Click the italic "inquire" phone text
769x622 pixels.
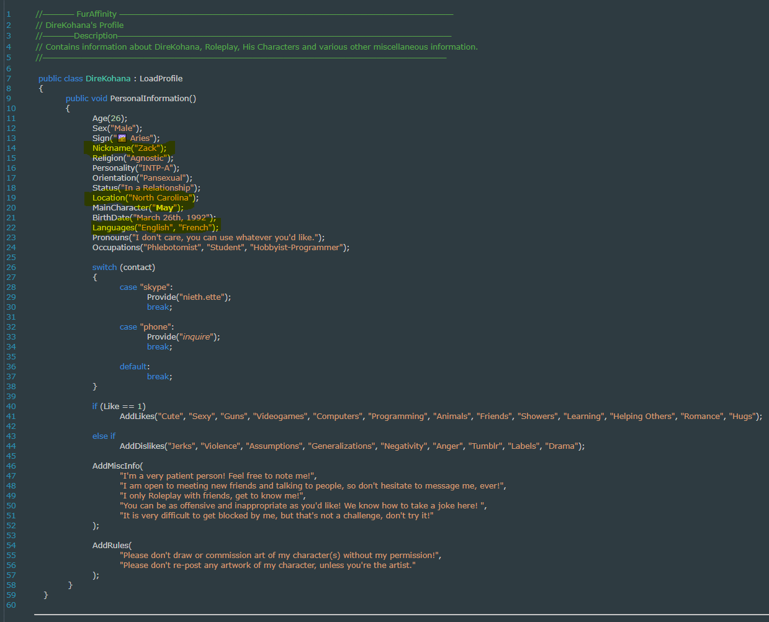click(x=196, y=337)
